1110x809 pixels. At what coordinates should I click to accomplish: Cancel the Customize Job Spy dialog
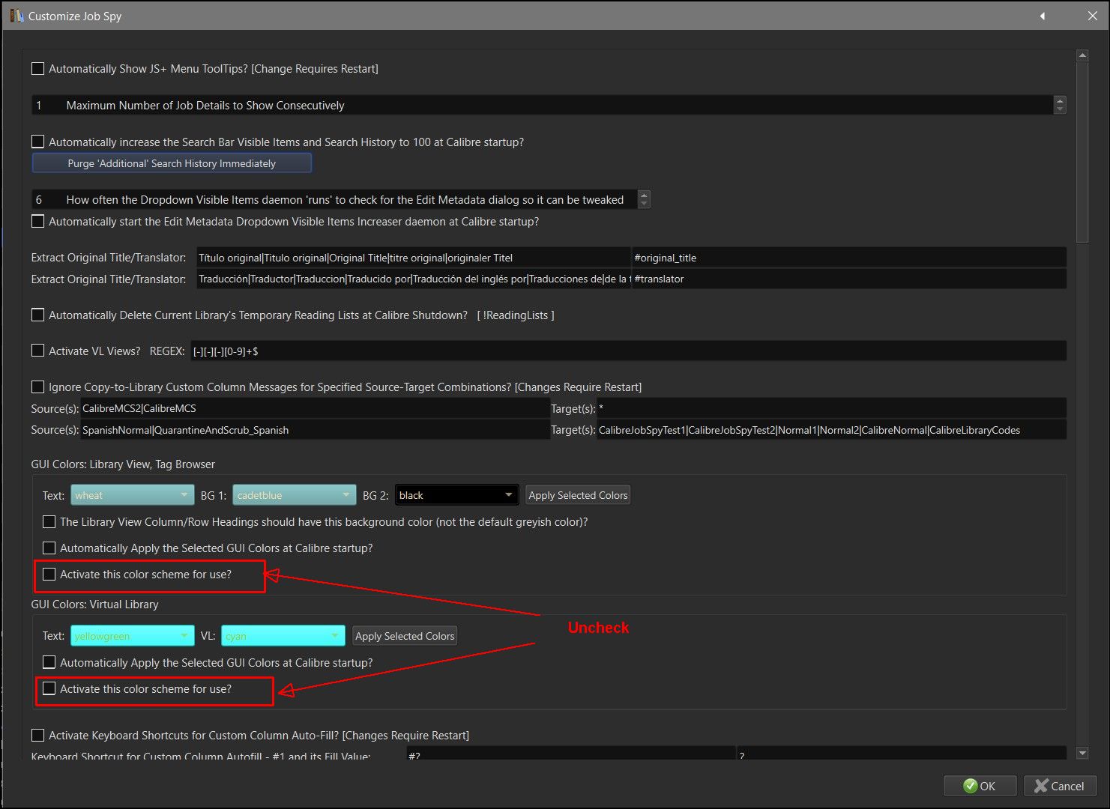[1060, 786]
